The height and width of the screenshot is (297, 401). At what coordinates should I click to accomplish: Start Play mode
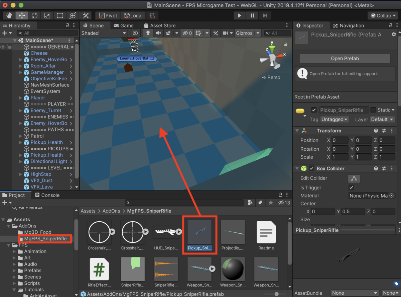[x=239, y=15]
